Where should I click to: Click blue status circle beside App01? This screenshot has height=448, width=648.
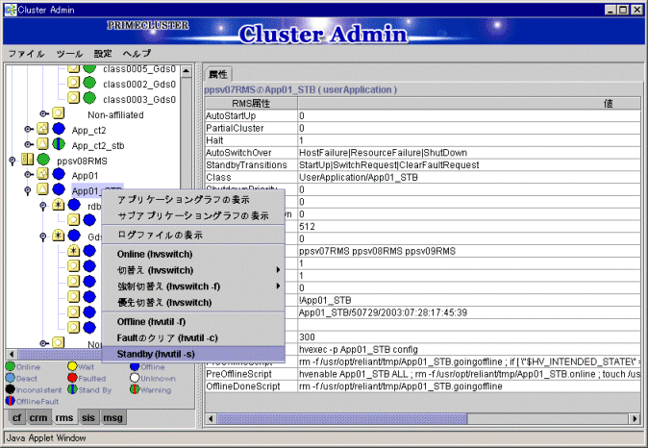59,174
